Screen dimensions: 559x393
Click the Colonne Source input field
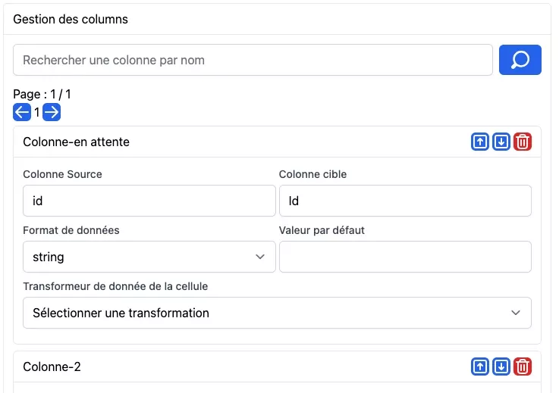click(149, 201)
